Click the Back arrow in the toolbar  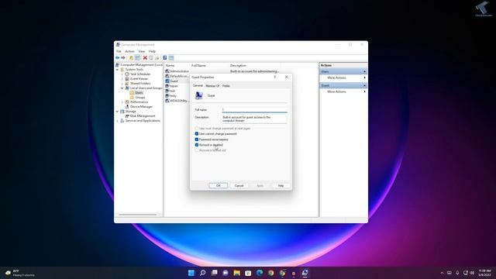point(117,58)
